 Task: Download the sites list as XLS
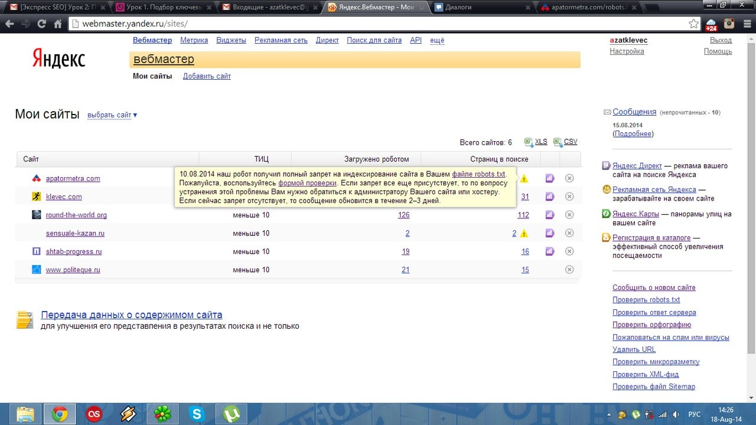click(x=536, y=142)
